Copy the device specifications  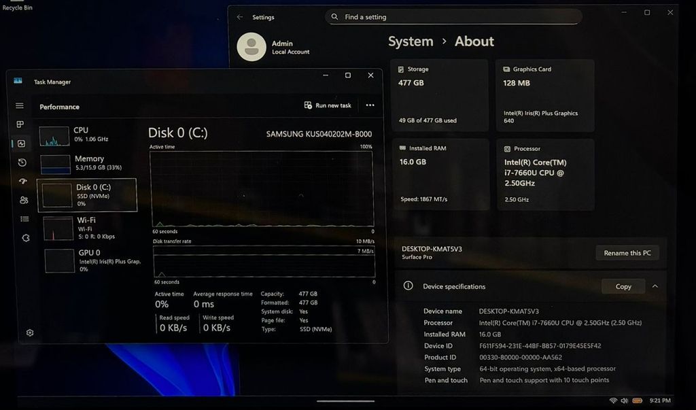623,286
